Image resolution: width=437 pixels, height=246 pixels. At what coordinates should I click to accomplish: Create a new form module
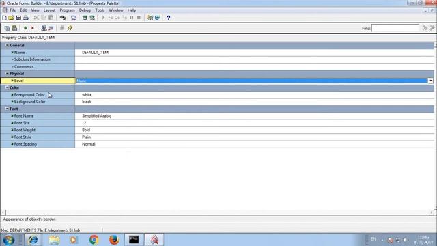tap(4, 18)
